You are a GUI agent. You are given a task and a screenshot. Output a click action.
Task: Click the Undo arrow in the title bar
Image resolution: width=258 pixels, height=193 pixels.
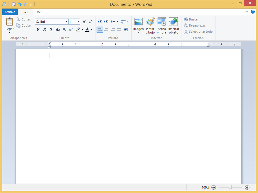(20, 4)
